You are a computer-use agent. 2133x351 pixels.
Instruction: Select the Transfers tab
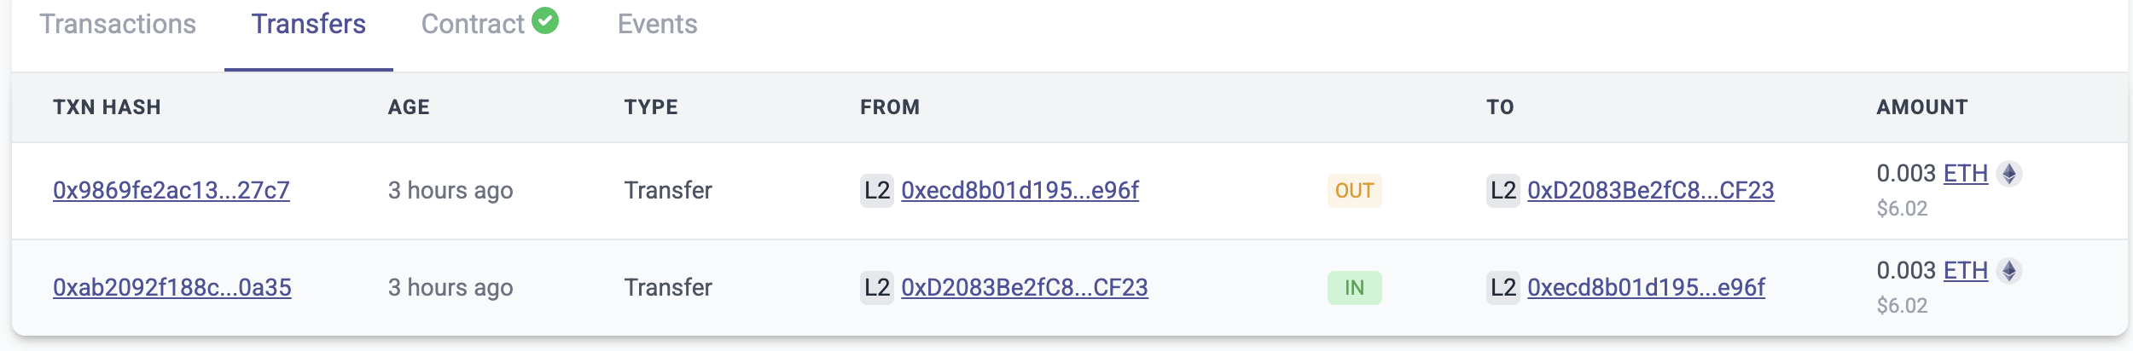click(x=308, y=24)
